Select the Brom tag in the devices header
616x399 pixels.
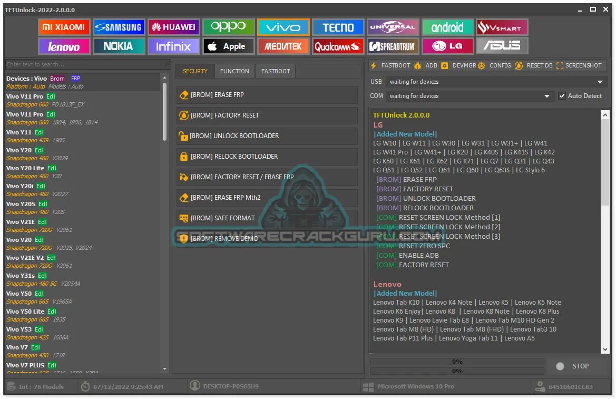[57, 79]
